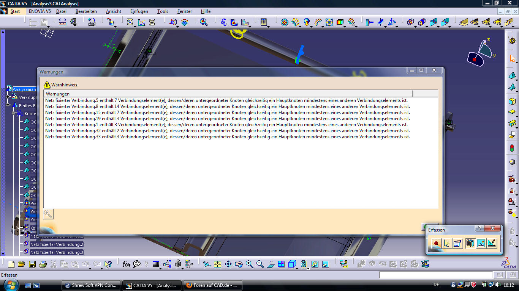Open the Hilfe menu
Viewport: 519px width, 291px height.
click(206, 11)
